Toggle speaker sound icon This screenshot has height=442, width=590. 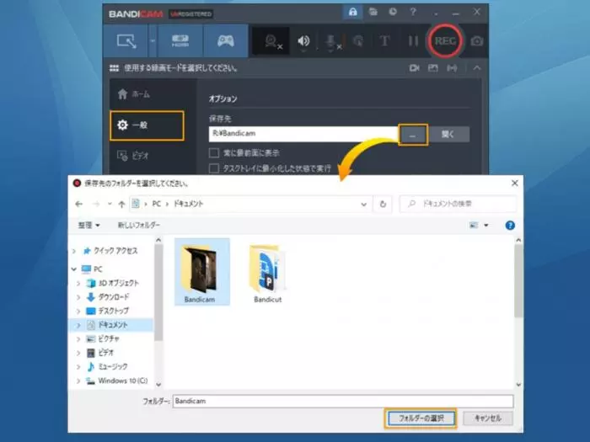[x=303, y=41]
